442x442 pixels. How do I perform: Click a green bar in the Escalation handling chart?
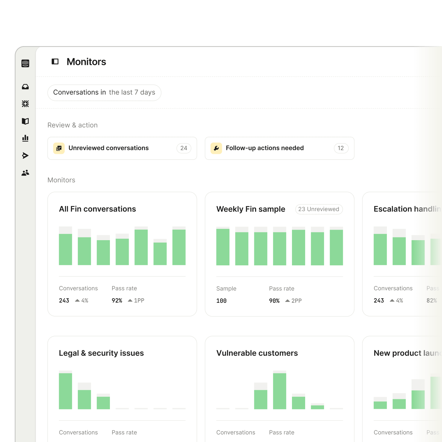(x=380, y=249)
